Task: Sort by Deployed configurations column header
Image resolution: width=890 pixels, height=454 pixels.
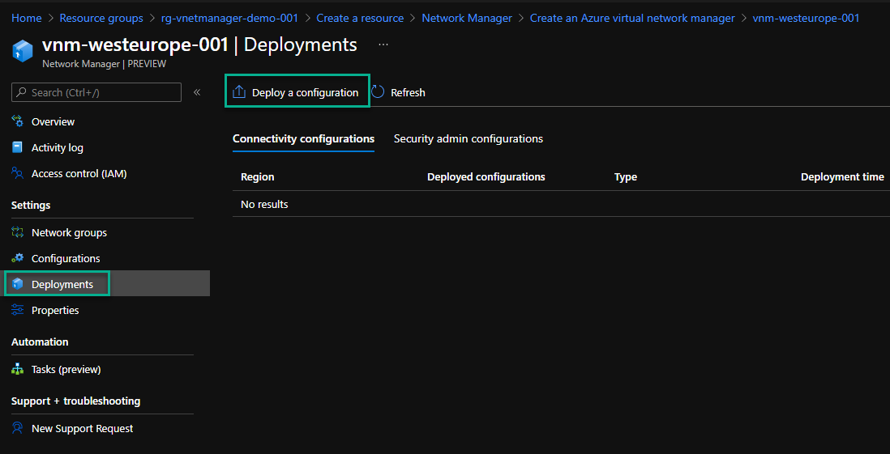Action: point(486,177)
